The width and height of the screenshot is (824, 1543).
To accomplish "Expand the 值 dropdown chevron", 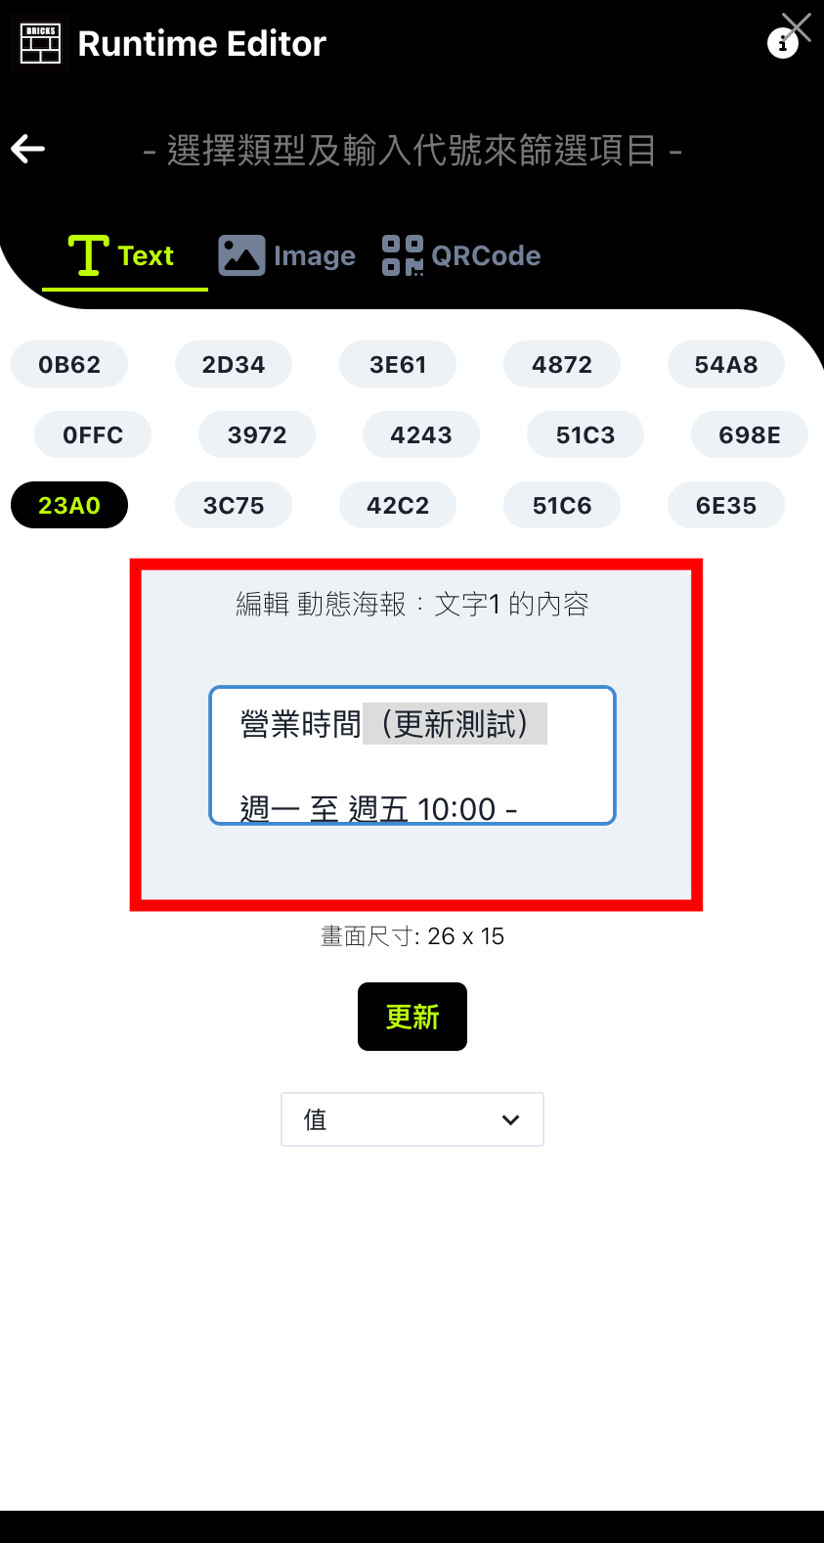I will tap(510, 1120).
